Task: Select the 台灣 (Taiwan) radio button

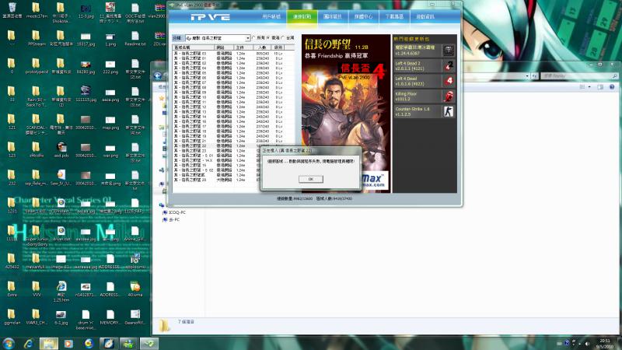Action: (x=284, y=37)
